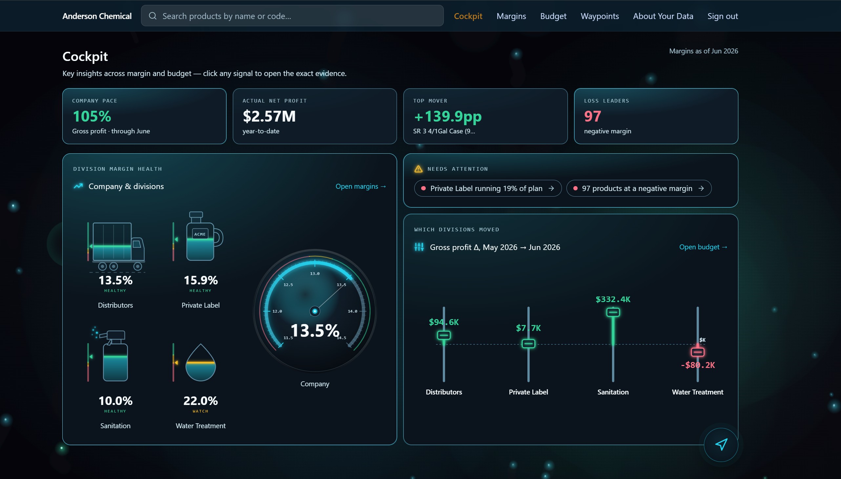Click the Sanitation 10.0% margin value
The image size is (841, 479).
point(115,400)
